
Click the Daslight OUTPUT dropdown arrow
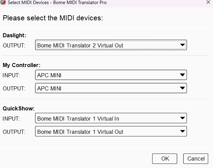(183, 45)
